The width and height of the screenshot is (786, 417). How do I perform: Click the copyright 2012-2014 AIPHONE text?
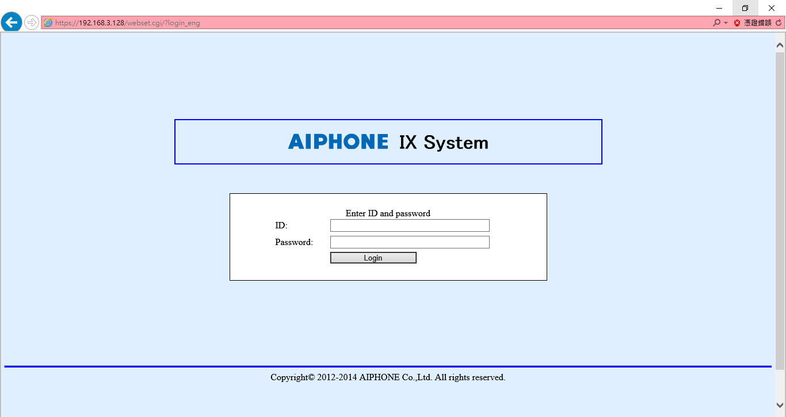click(x=388, y=377)
